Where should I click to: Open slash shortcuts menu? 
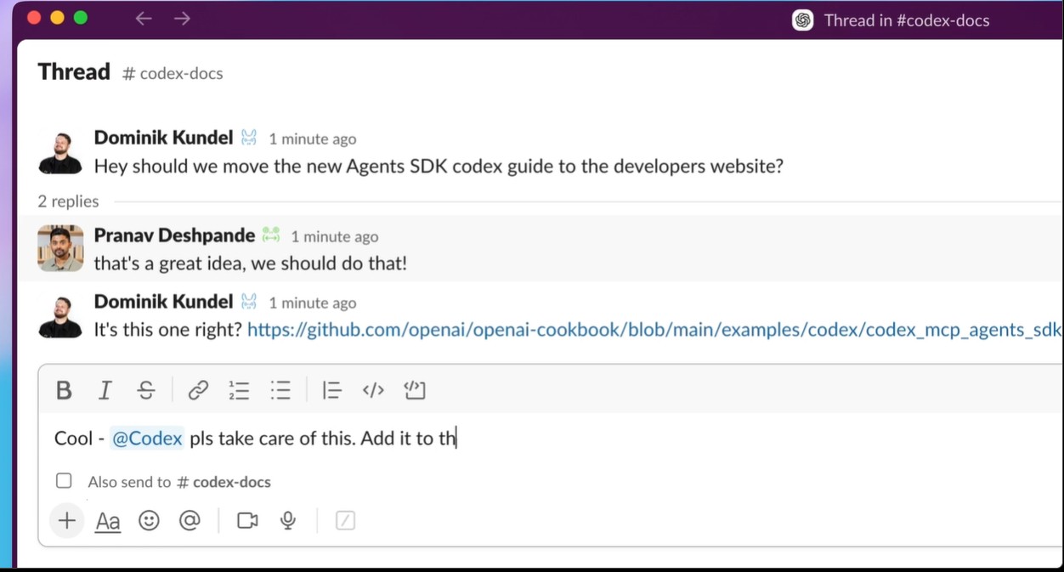pos(345,521)
